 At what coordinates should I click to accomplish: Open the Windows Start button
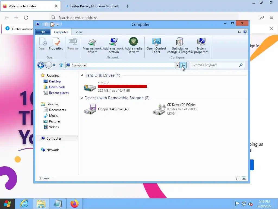pyautogui.click(x=7, y=204)
